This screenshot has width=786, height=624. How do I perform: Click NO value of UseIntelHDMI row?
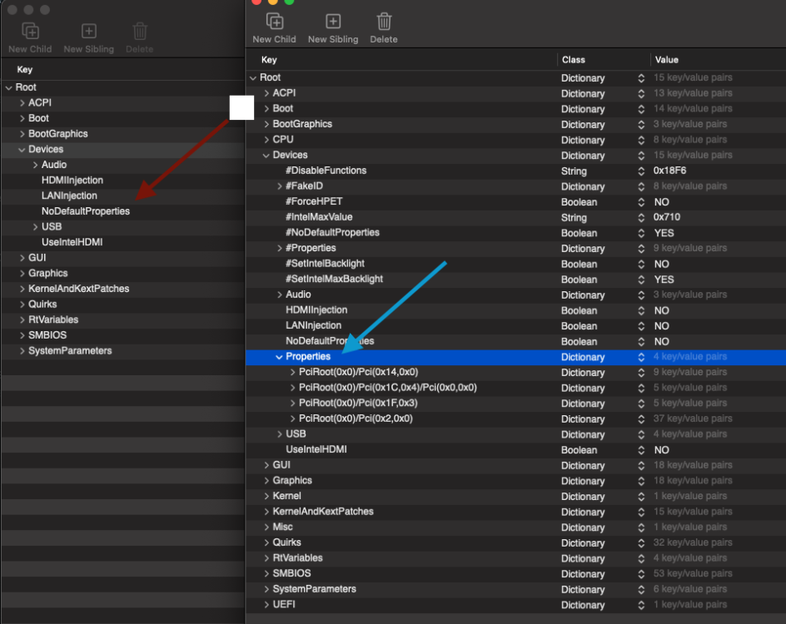662,450
